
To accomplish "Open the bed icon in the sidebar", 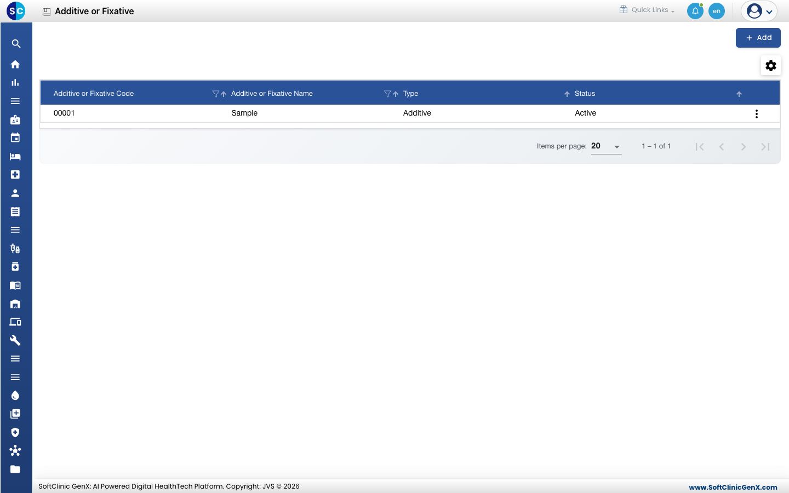I will click(15, 157).
